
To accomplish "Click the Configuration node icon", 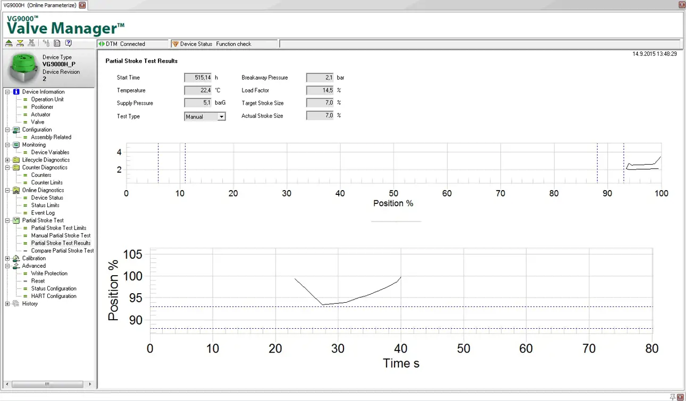I will point(16,130).
